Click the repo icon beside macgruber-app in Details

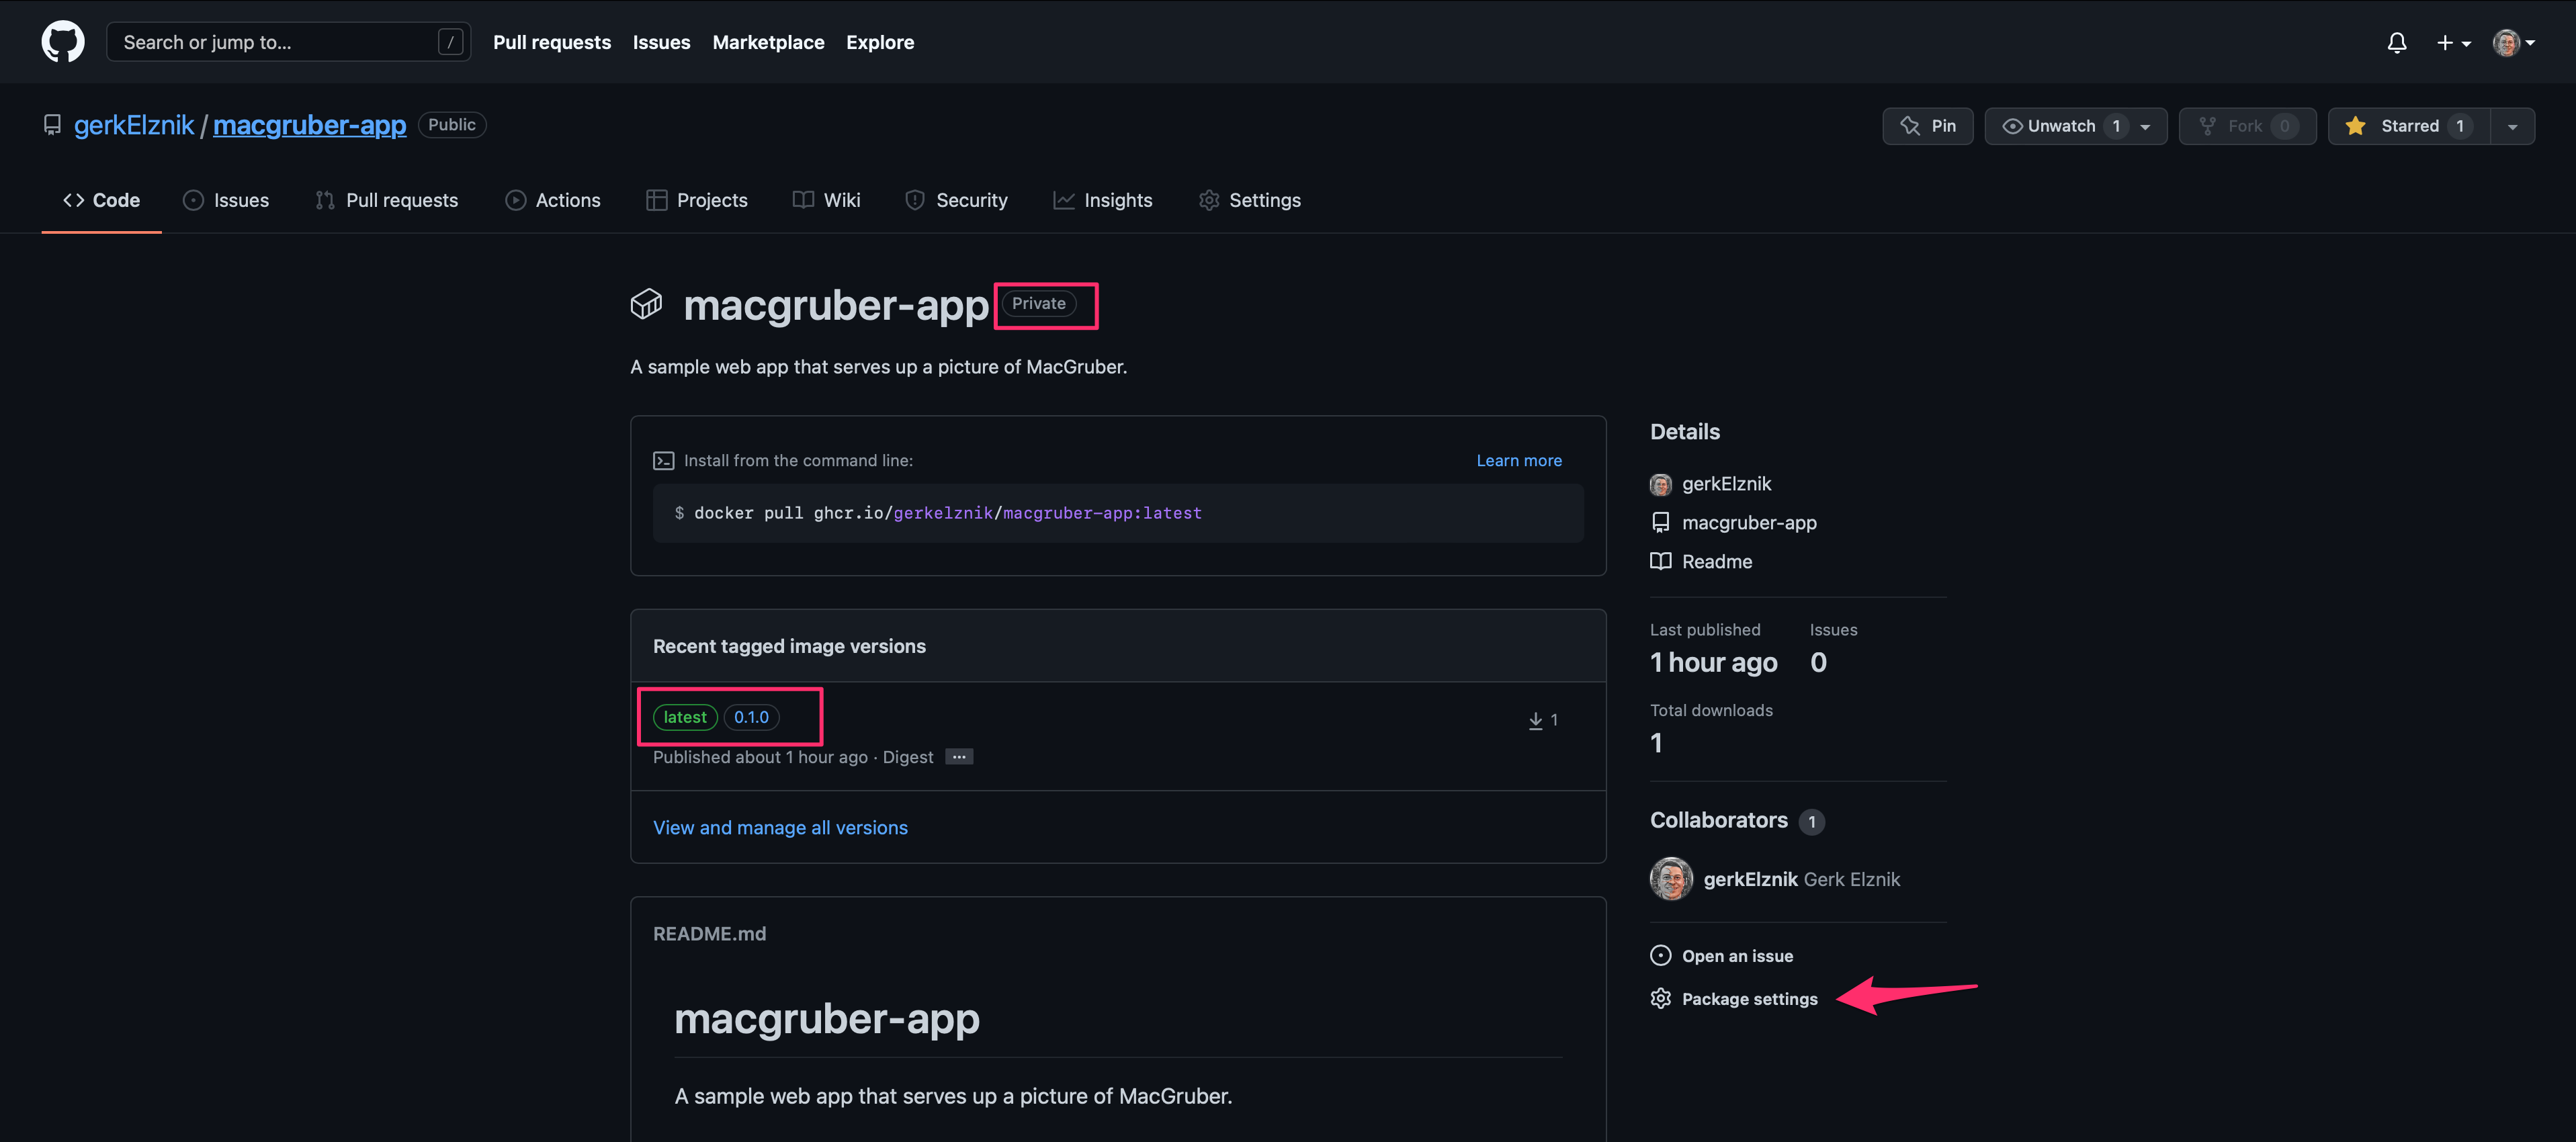coord(1660,522)
